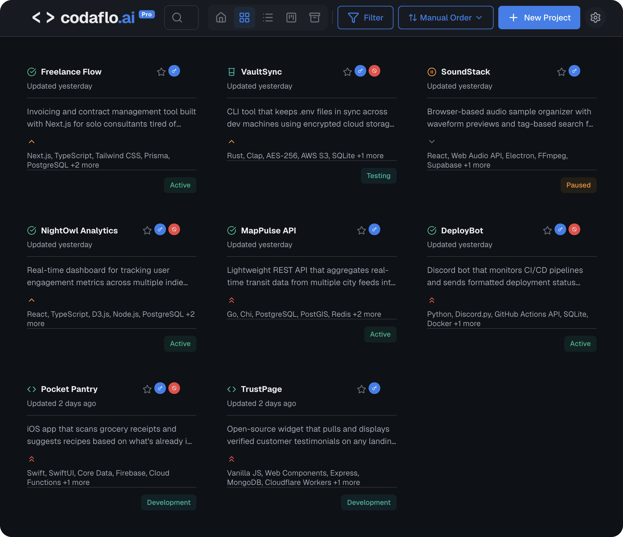Expand SoundStack's tech stack details

432,141
